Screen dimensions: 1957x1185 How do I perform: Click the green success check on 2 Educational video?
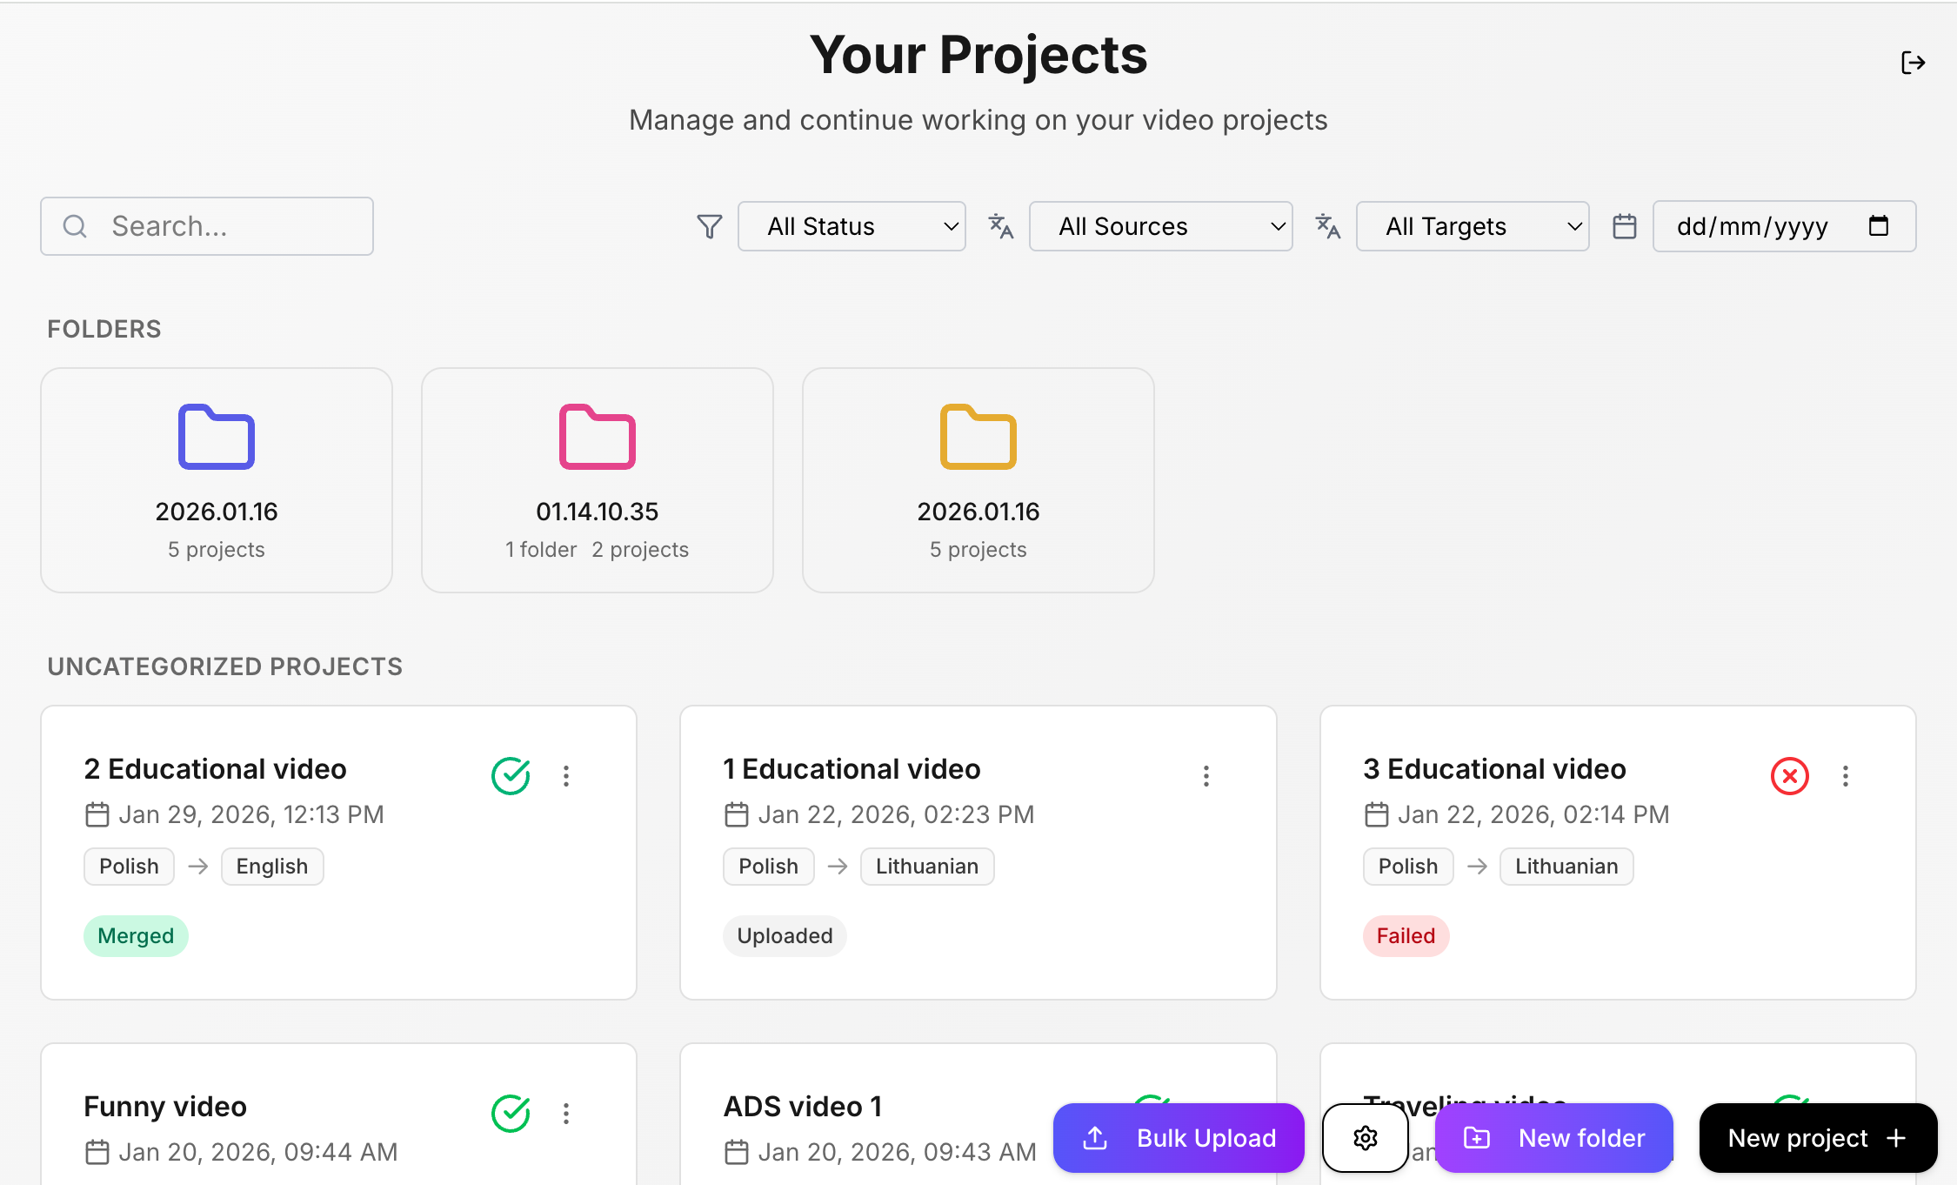(x=511, y=776)
